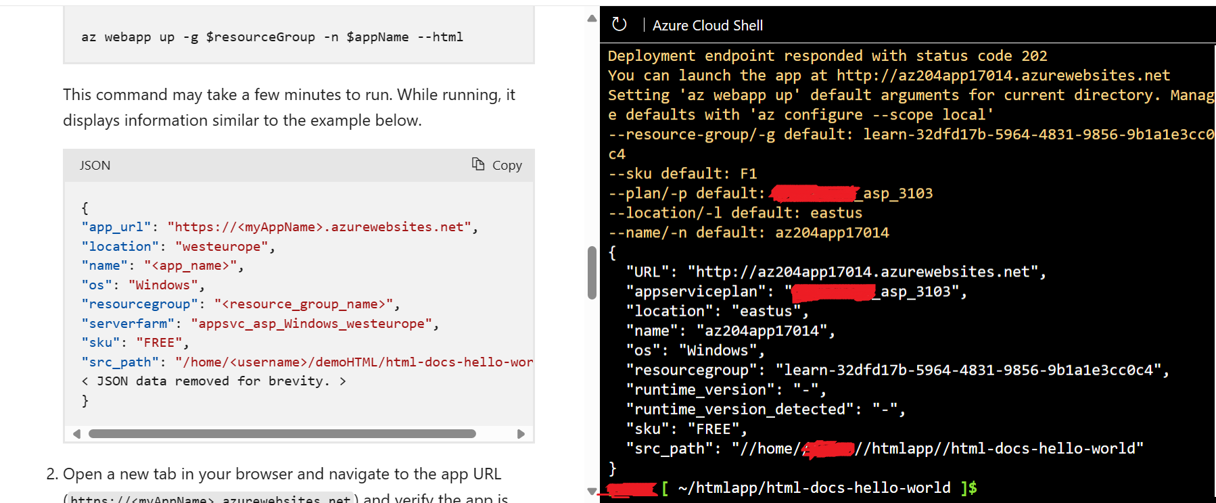
Task: Click "JSON data removed for brevity" text
Action: 214,381
